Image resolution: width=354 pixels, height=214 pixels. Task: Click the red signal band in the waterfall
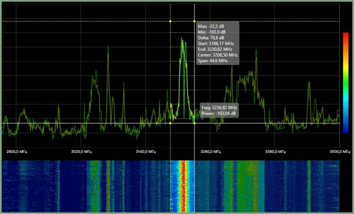point(183,186)
